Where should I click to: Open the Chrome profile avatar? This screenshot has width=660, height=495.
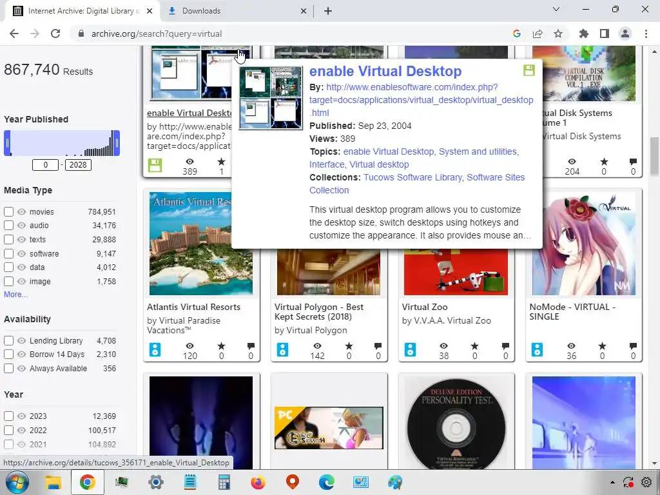point(625,34)
